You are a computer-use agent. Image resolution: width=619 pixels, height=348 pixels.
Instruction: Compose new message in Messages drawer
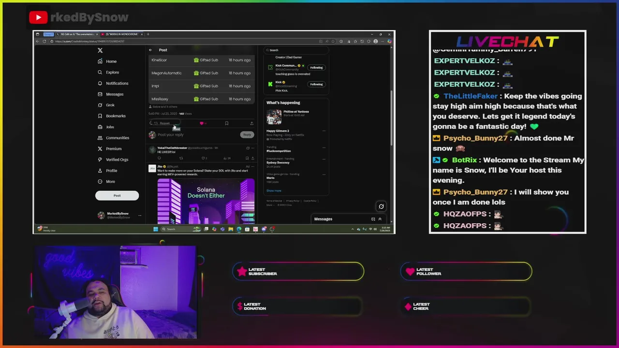373,219
